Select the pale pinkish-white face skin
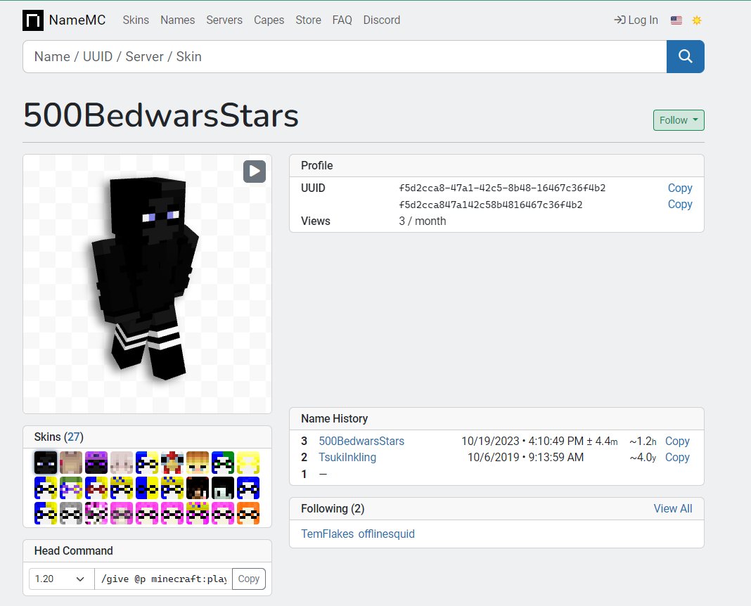 (x=122, y=463)
